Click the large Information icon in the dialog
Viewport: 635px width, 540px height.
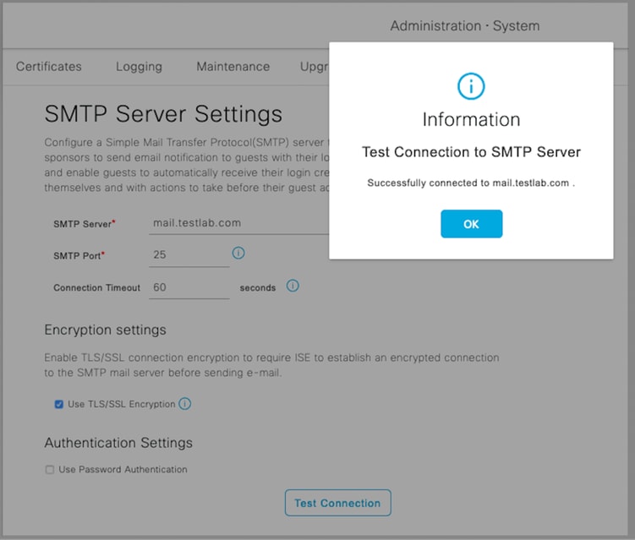click(471, 86)
